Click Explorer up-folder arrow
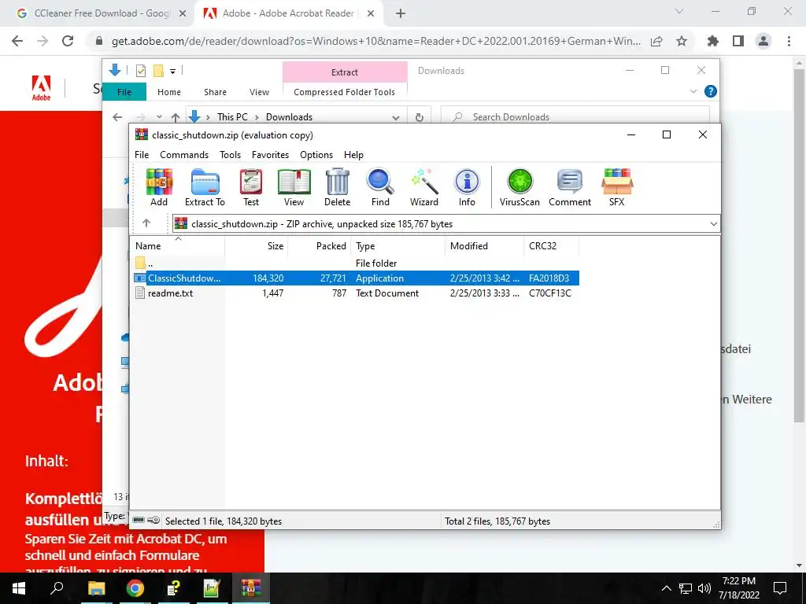 [x=176, y=117]
